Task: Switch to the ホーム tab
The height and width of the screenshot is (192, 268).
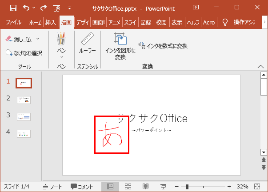Action: (x=35, y=22)
